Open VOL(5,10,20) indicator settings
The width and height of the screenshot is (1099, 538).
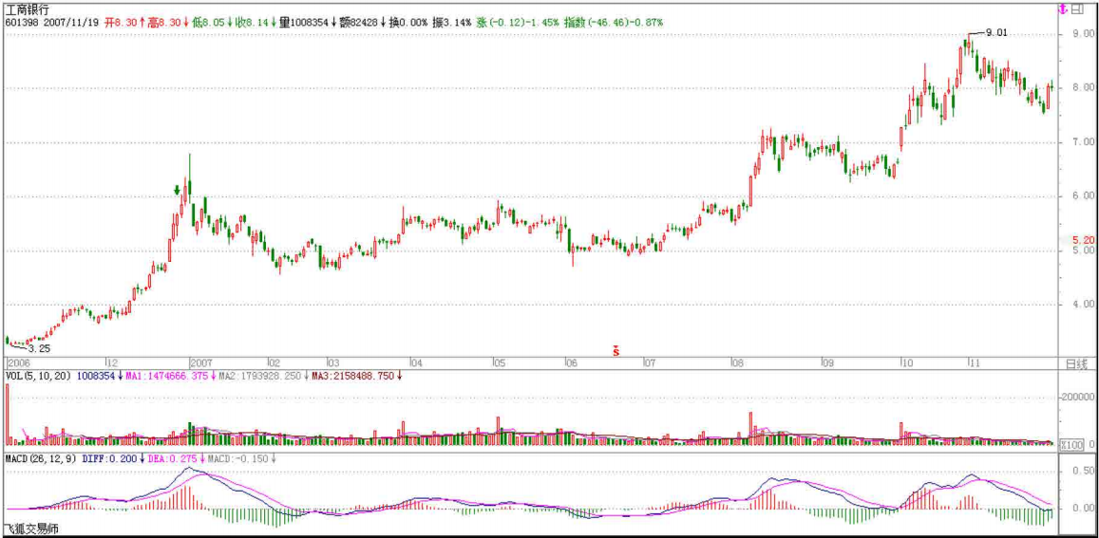pyautogui.click(x=38, y=377)
